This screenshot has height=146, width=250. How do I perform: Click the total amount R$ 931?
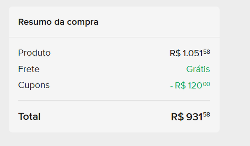pos(187,117)
